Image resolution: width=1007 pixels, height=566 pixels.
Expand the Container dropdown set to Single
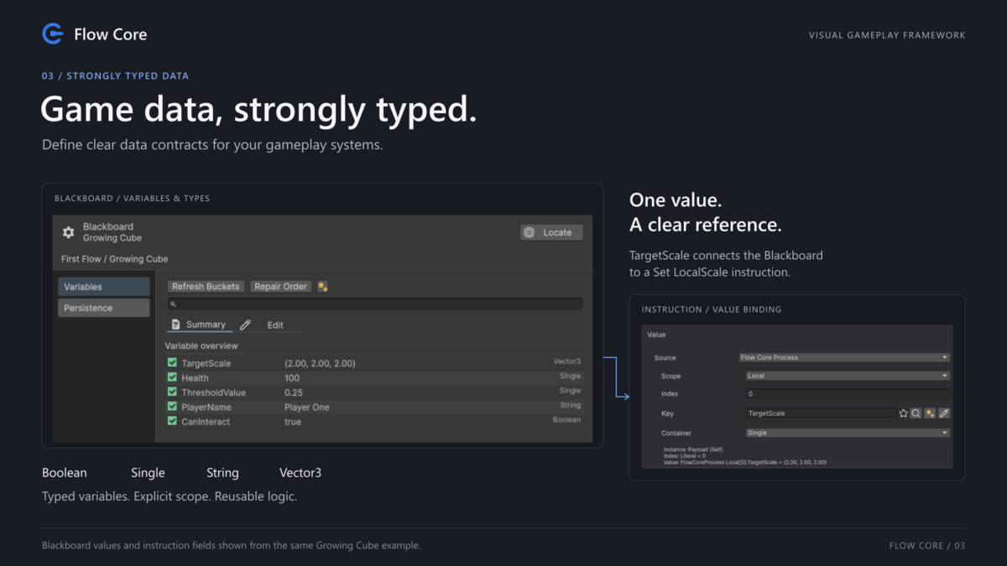pyautogui.click(x=848, y=433)
